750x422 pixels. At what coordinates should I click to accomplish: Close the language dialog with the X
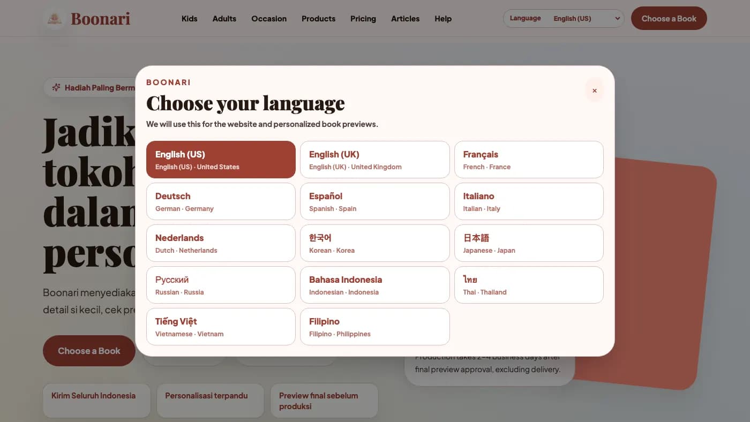click(594, 91)
